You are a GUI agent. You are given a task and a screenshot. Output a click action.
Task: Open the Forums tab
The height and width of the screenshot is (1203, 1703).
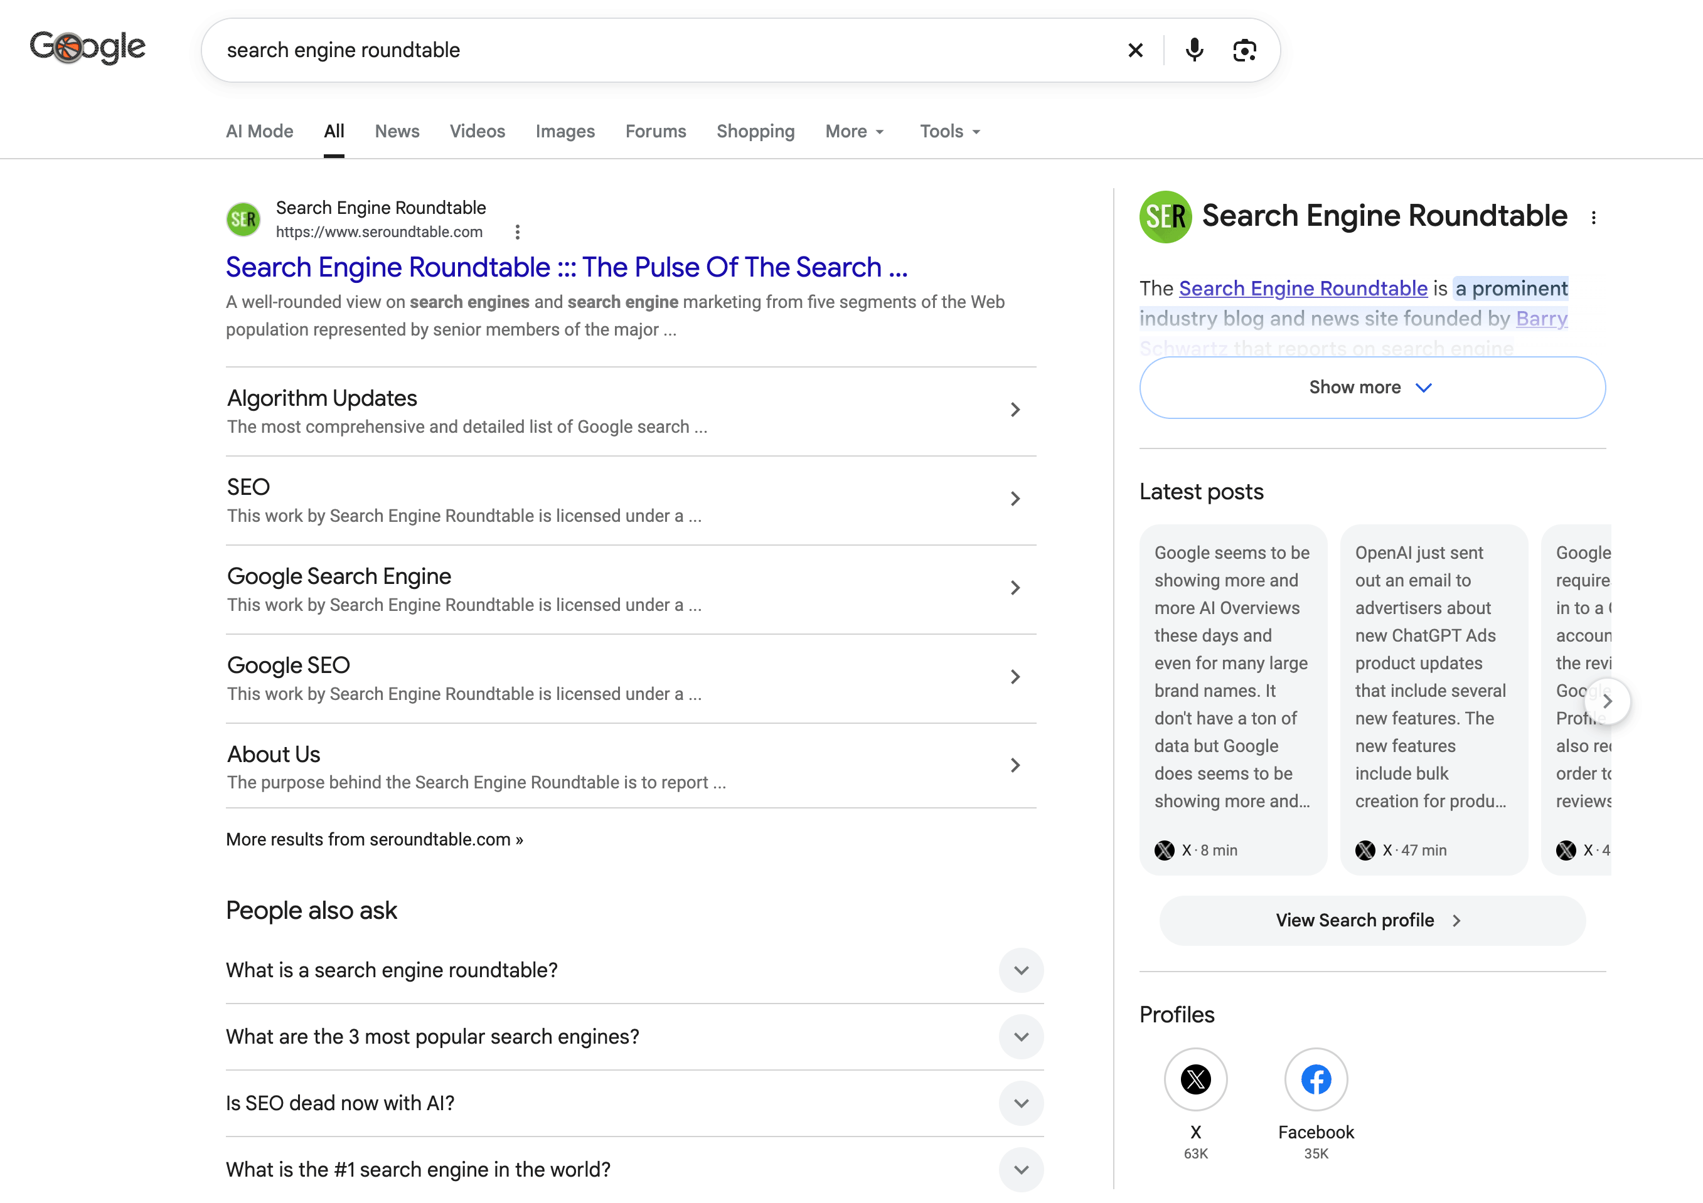(656, 131)
